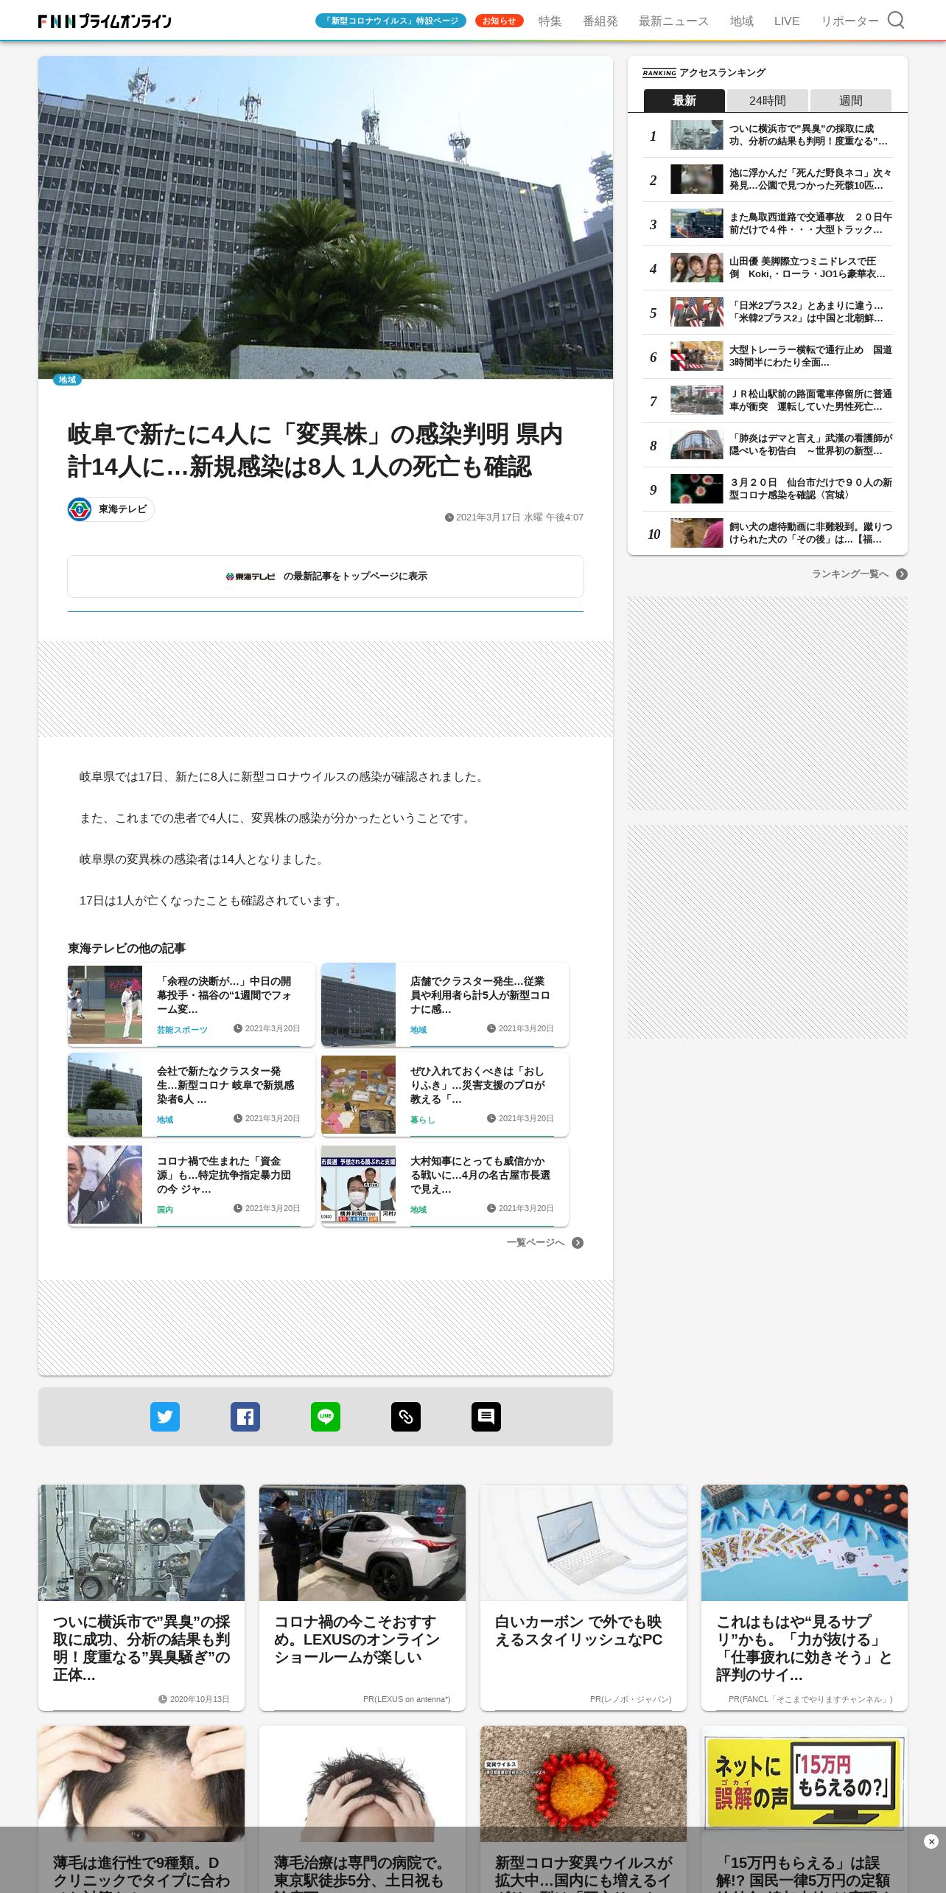Go to the LIVE menu item
The height and width of the screenshot is (1893, 946).
(787, 21)
